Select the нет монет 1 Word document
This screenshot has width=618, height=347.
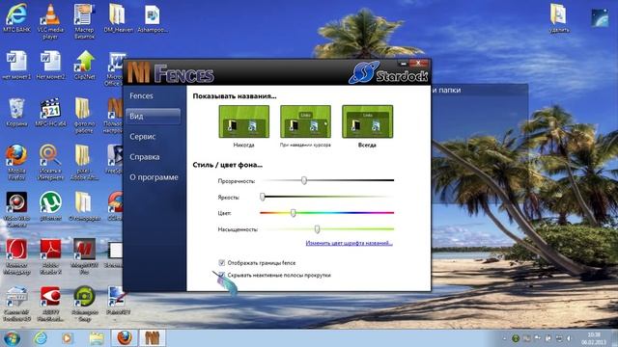click(x=16, y=66)
